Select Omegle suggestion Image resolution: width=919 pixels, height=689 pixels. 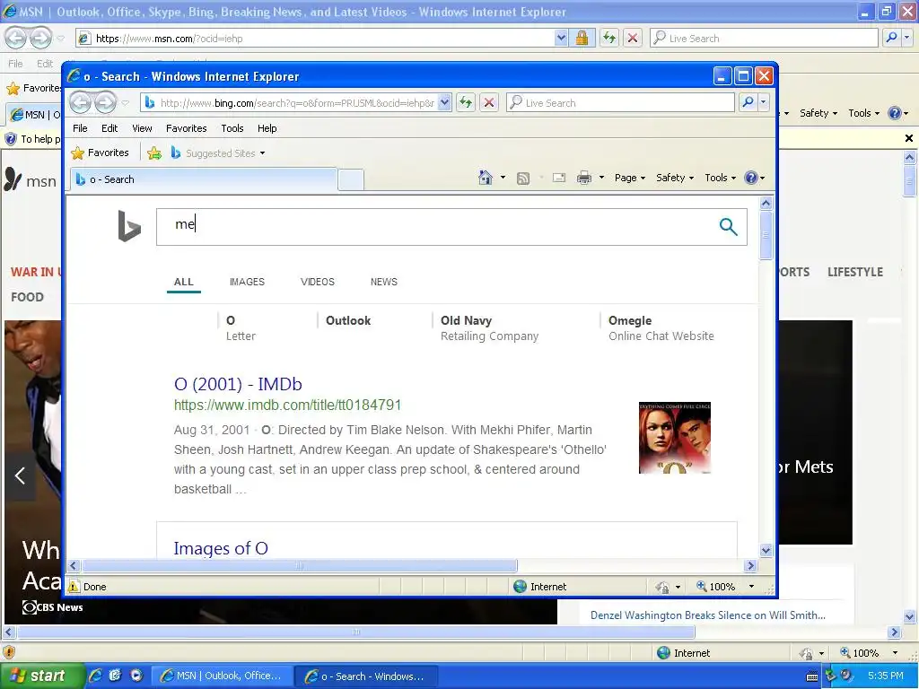tap(661, 328)
